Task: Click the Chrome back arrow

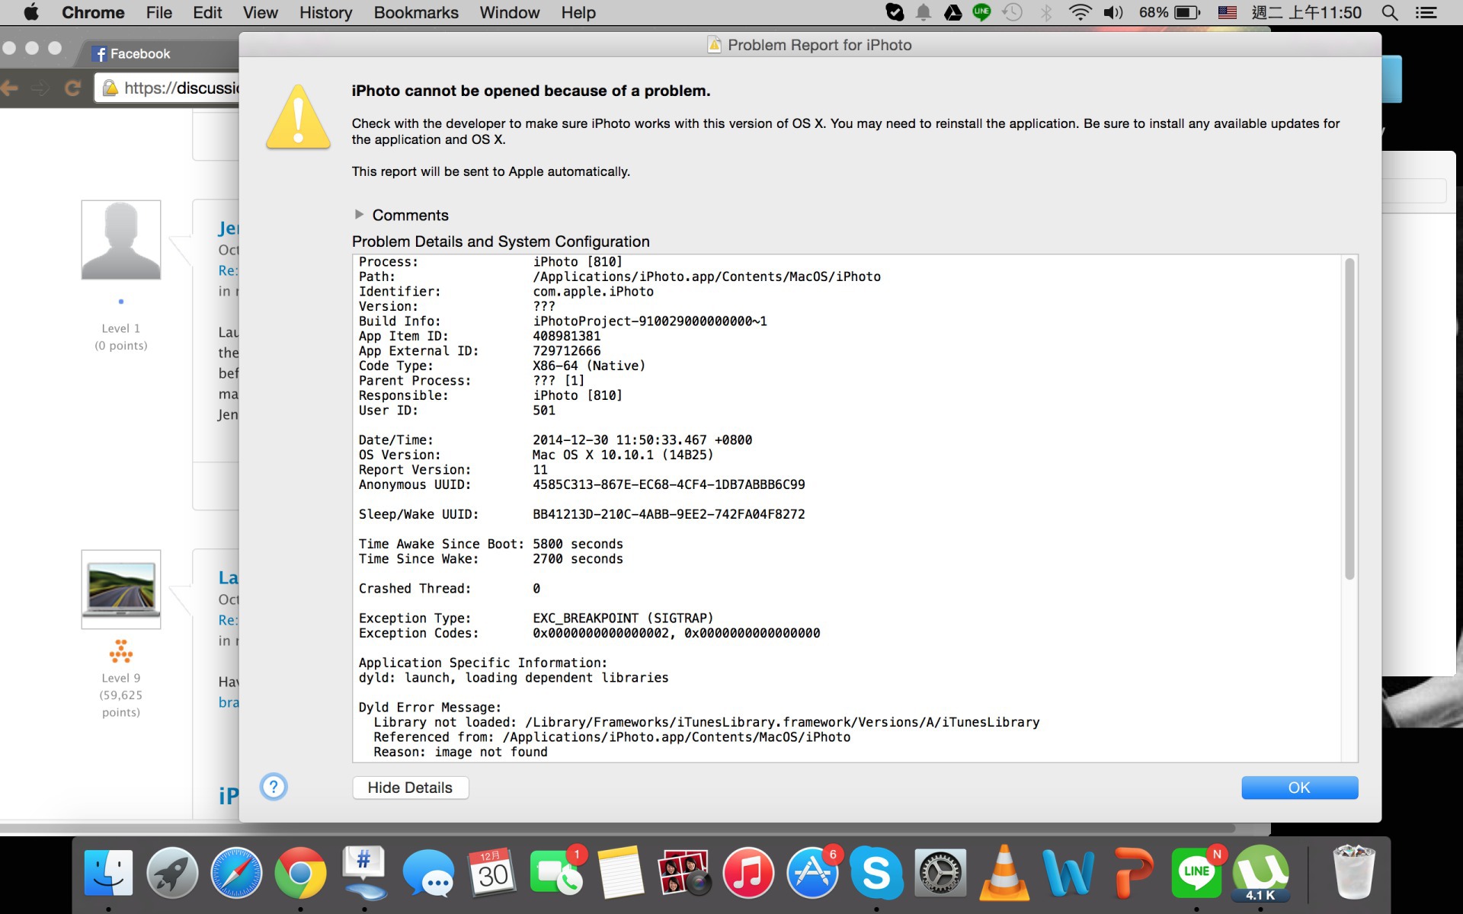Action: [10, 88]
